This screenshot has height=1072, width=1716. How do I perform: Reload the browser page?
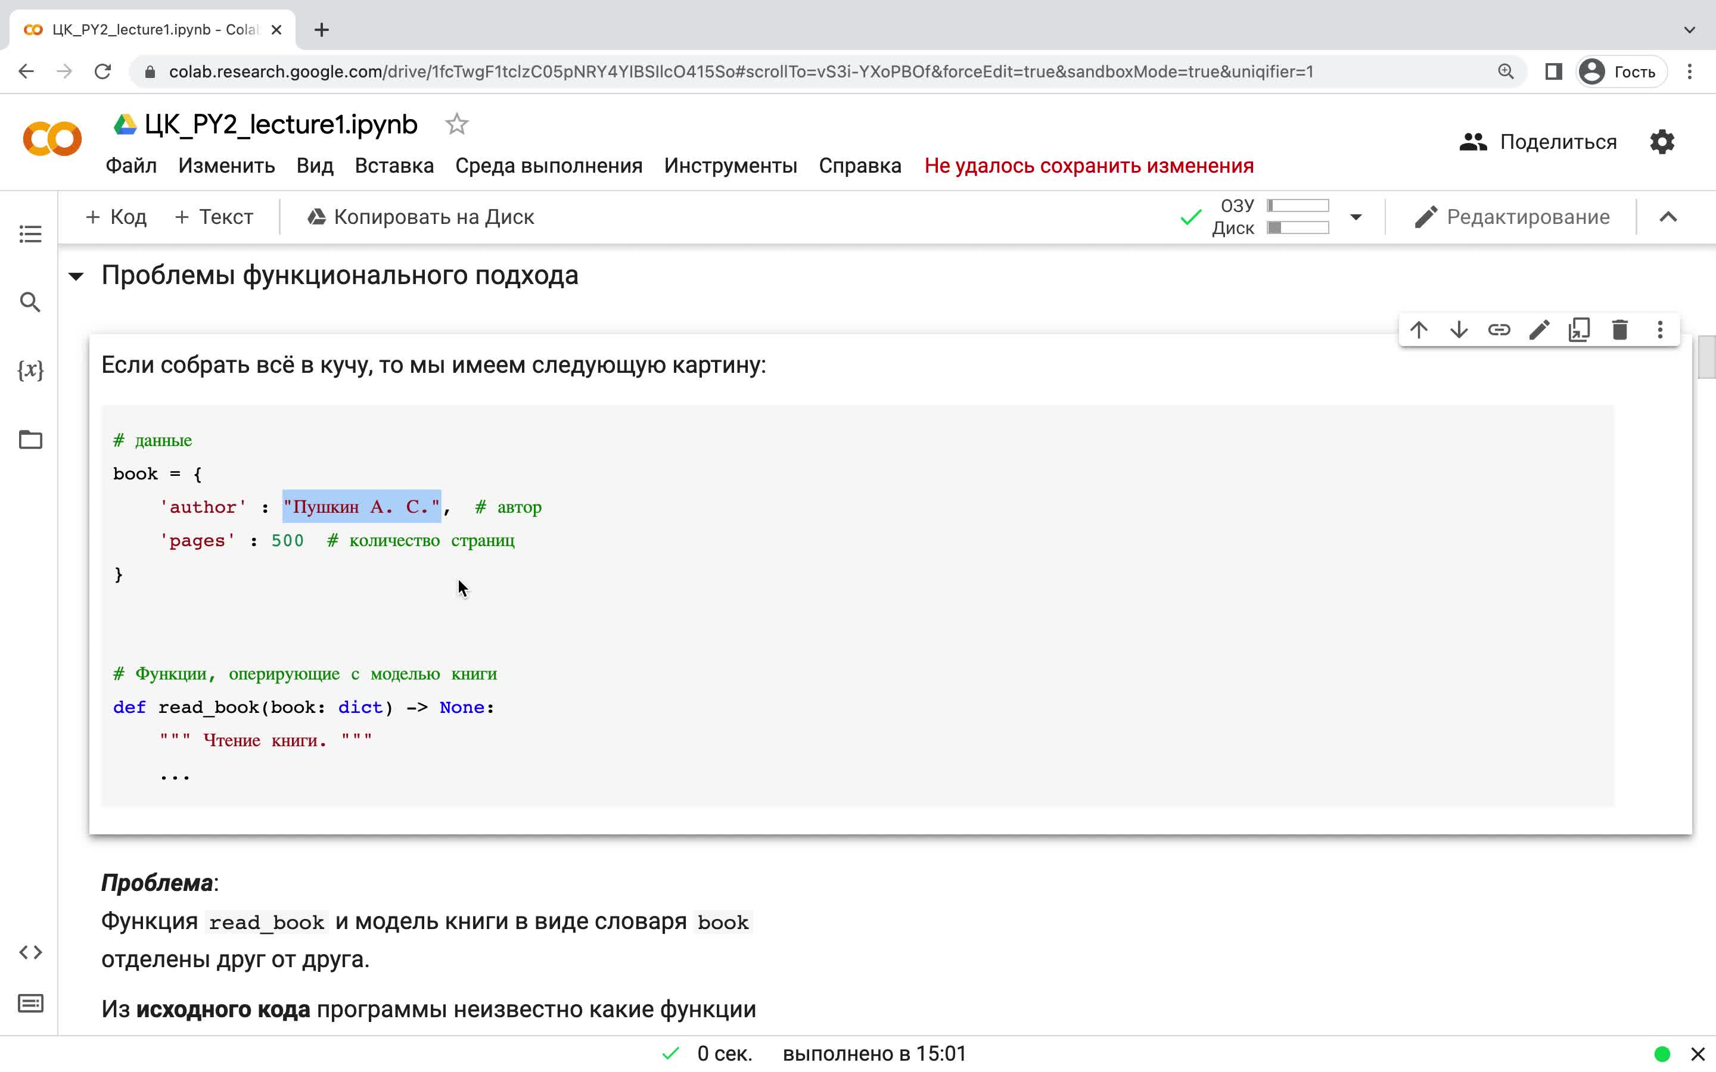click(x=103, y=71)
